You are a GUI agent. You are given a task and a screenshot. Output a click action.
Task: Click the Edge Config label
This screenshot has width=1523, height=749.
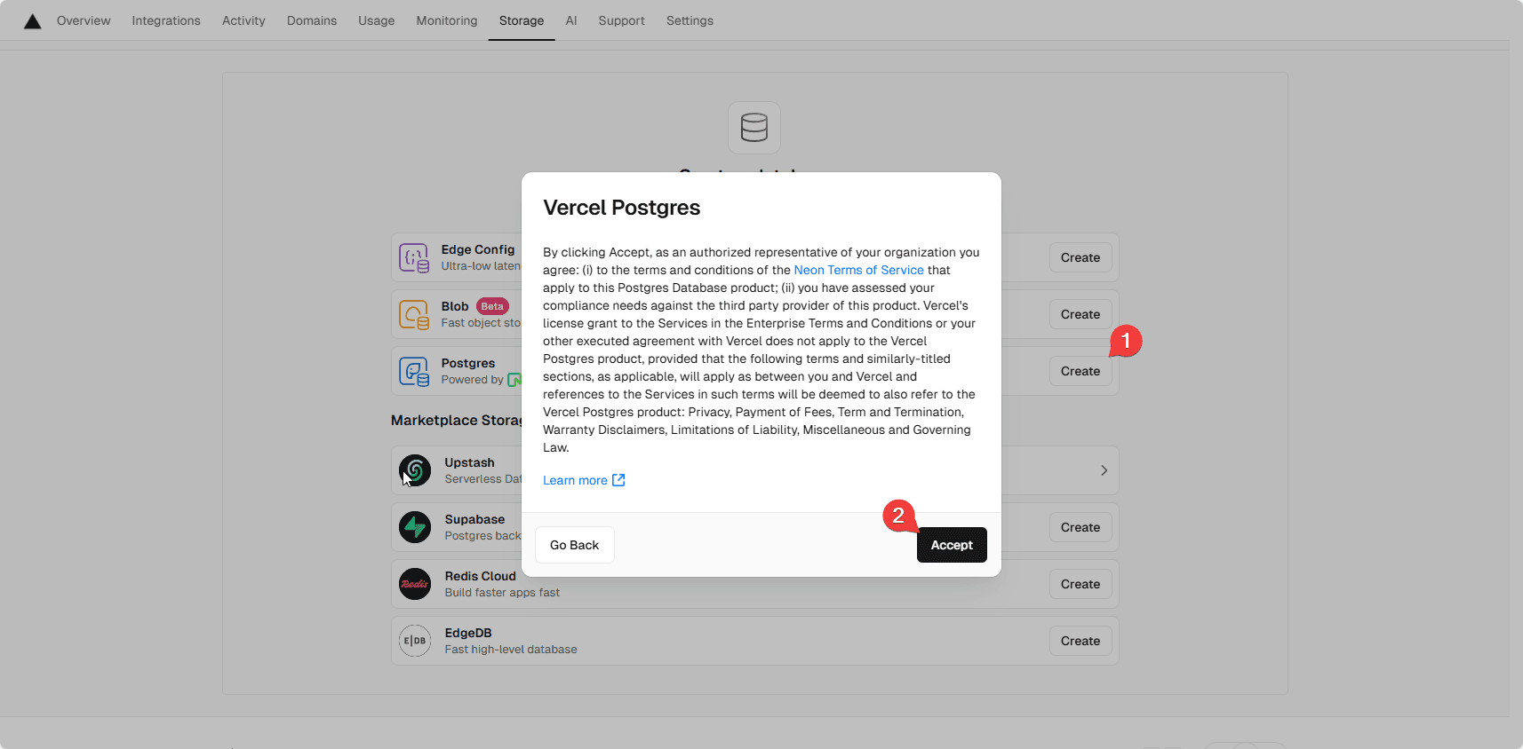pos(478,249)
